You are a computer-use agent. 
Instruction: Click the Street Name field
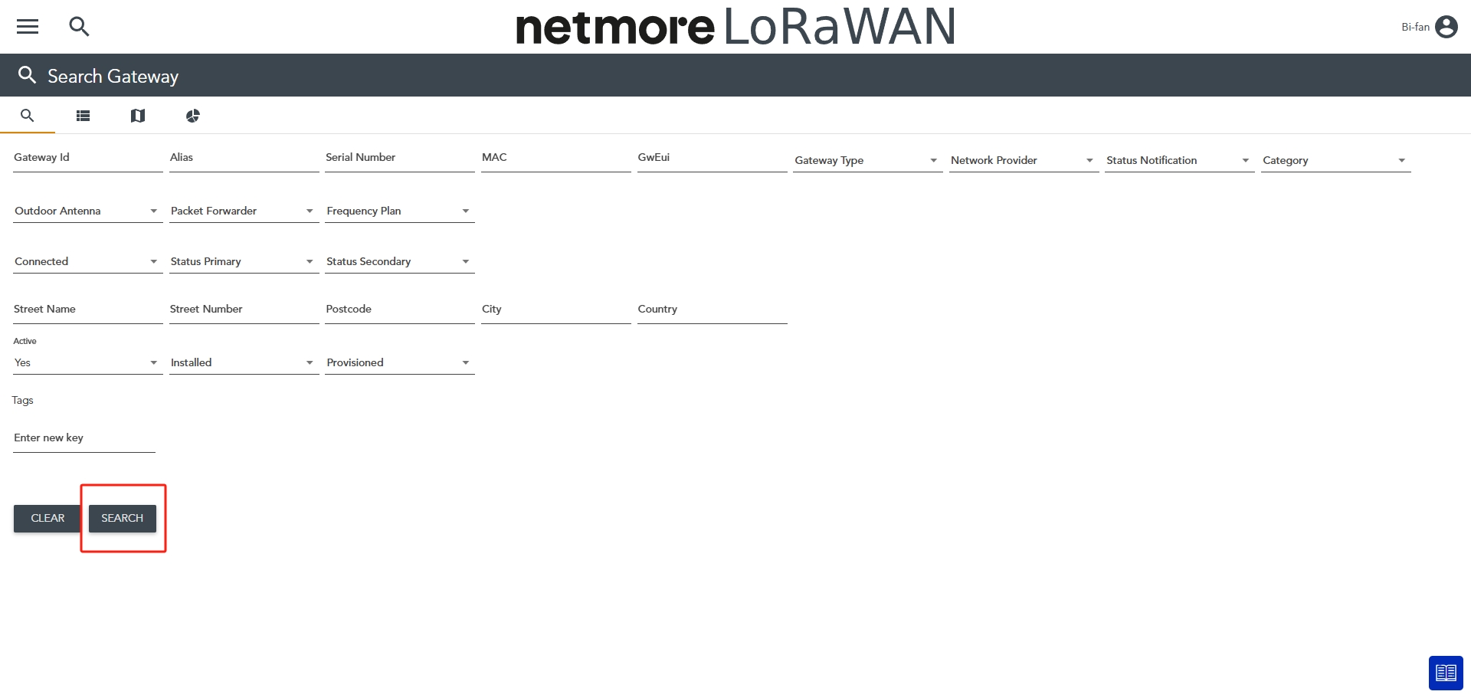point(88,310)
